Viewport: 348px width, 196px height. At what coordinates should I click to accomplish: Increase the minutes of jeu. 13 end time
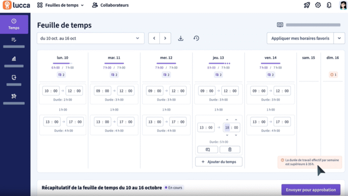[236, 120]
